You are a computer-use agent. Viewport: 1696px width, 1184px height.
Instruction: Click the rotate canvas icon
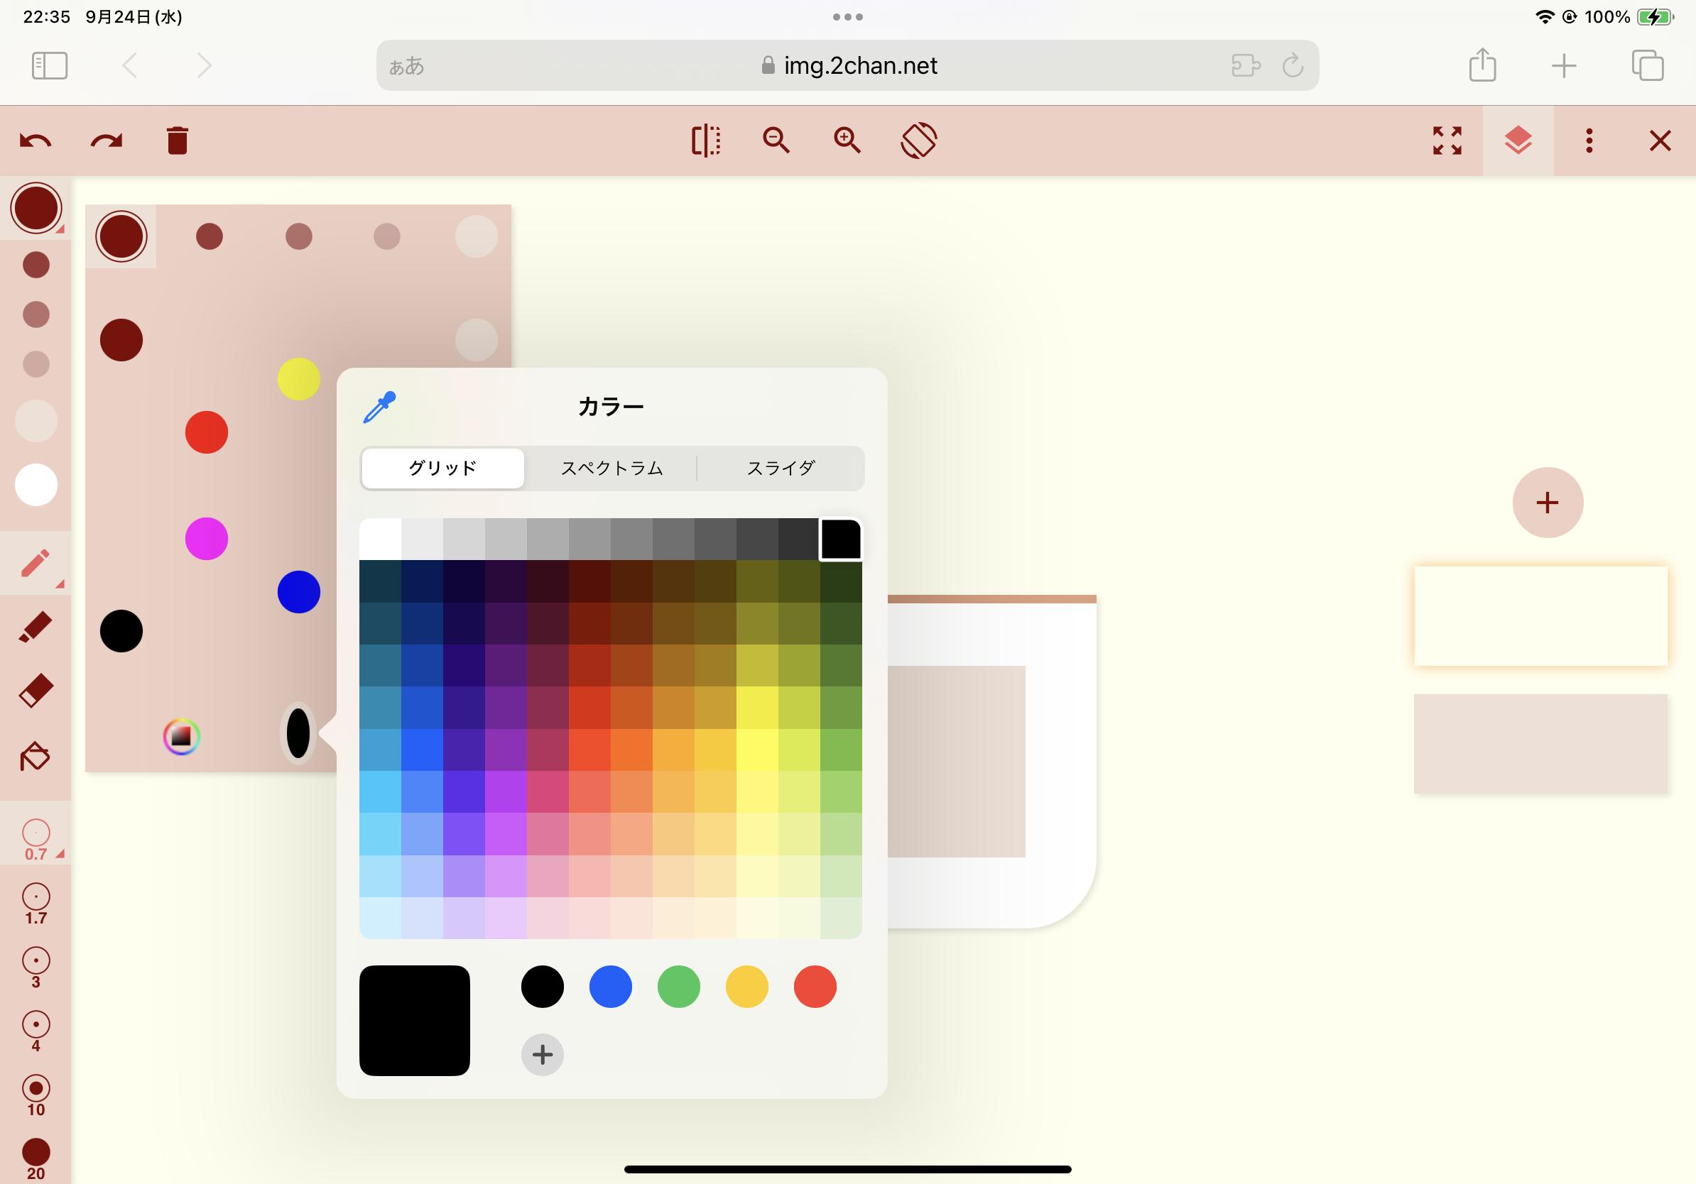[918, 141]
